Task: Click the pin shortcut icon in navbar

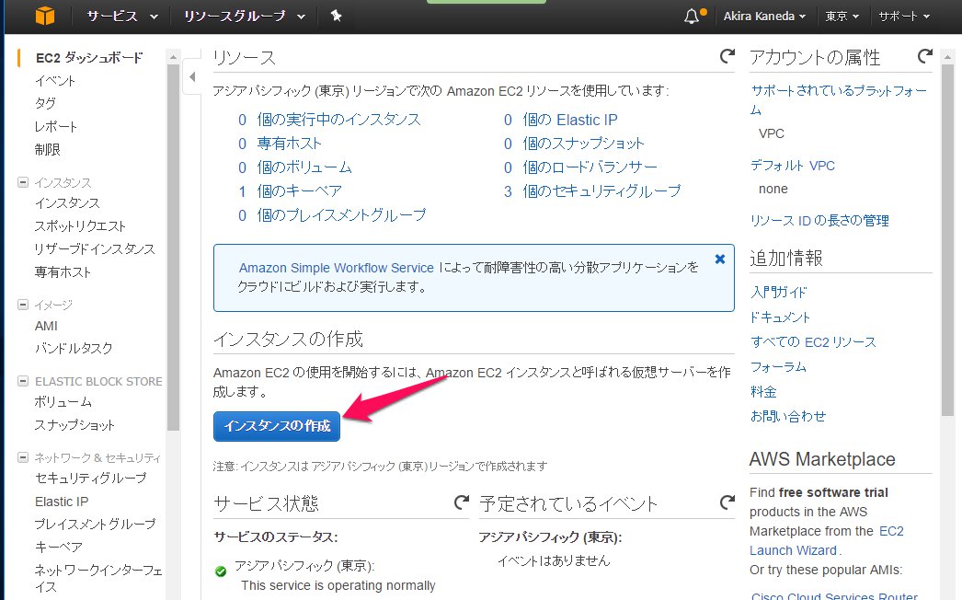Action: click(x=337, y=17)
